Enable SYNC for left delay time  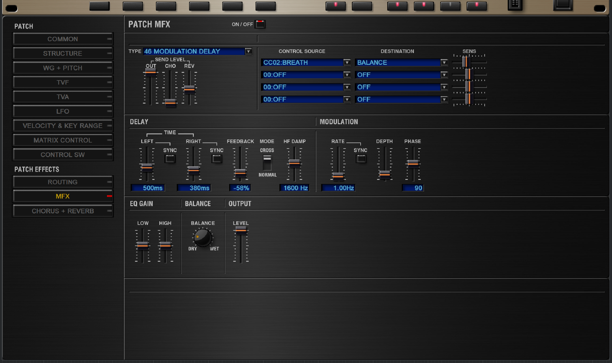[170, 159]
